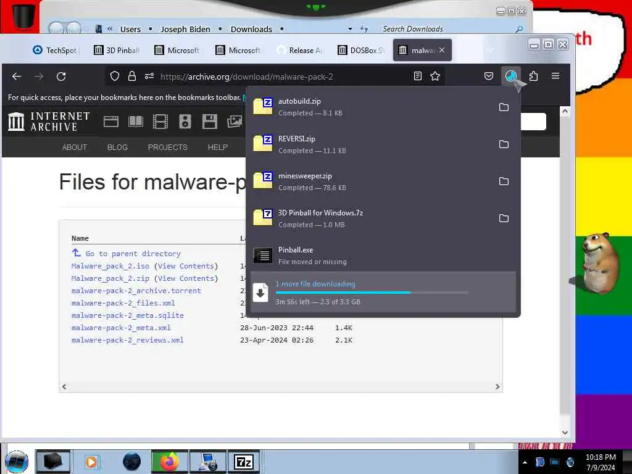View Contents of Malware_pack_2.iso
The width and height of the screenshot is (632, 474).
pyautogui.click(x=185, y=266)
